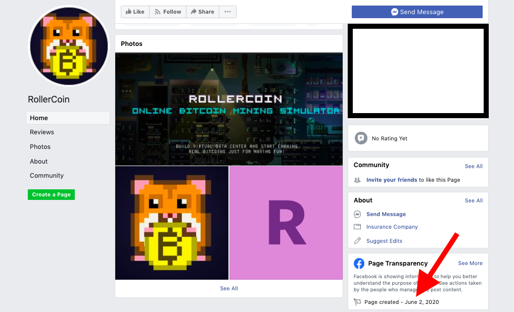Click the category box icon beside Insurance Company

tap(357, 227)
